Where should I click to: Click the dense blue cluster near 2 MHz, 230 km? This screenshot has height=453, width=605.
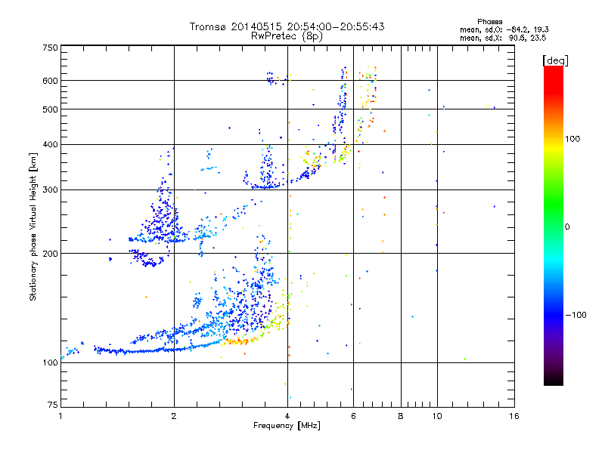[160, 223]
